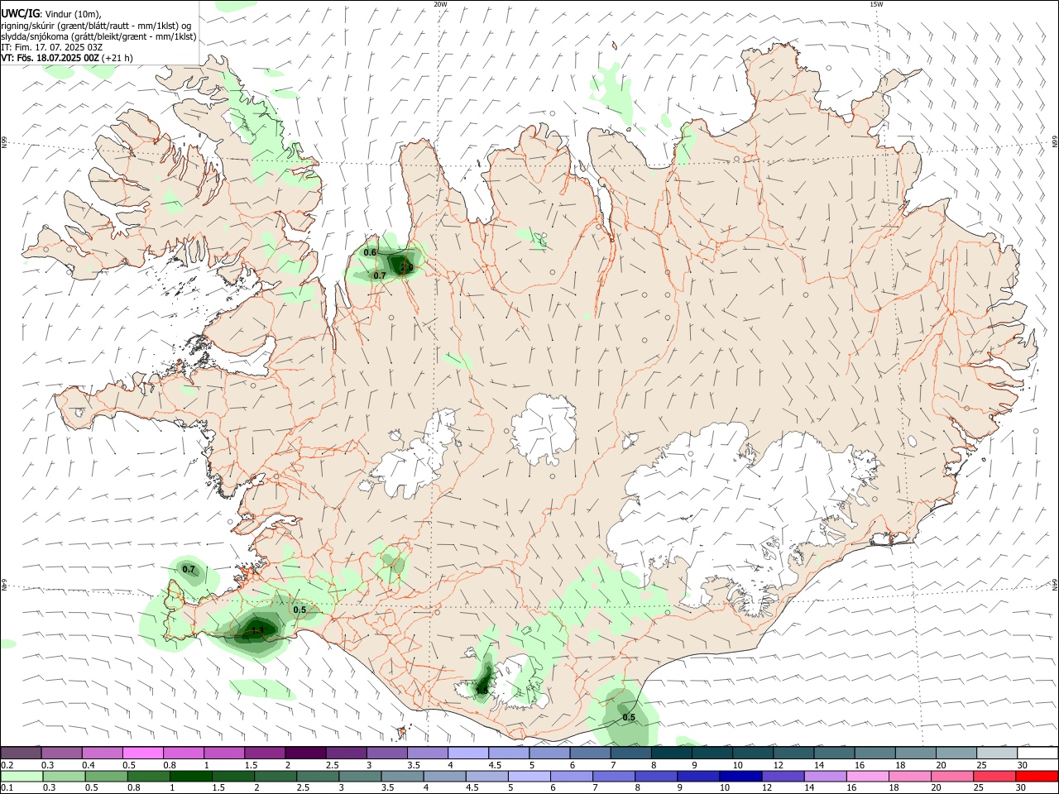Click the dusky purple 0.2 swatch in upper legend
1059x794 pixels.
22,753
